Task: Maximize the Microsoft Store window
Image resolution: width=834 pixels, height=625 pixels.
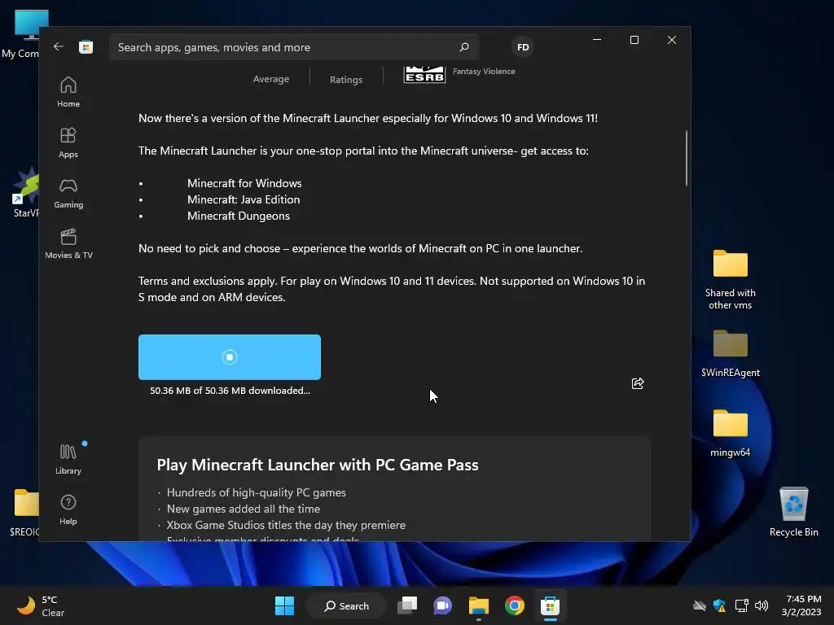Action: point(634,40)
